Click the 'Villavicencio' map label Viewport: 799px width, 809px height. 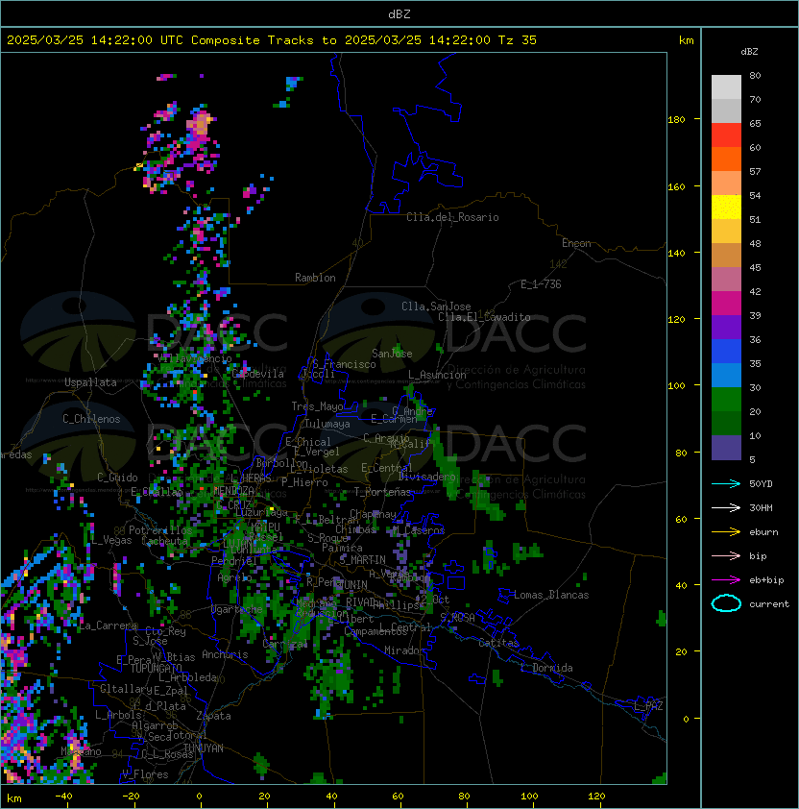pos(194,358)
